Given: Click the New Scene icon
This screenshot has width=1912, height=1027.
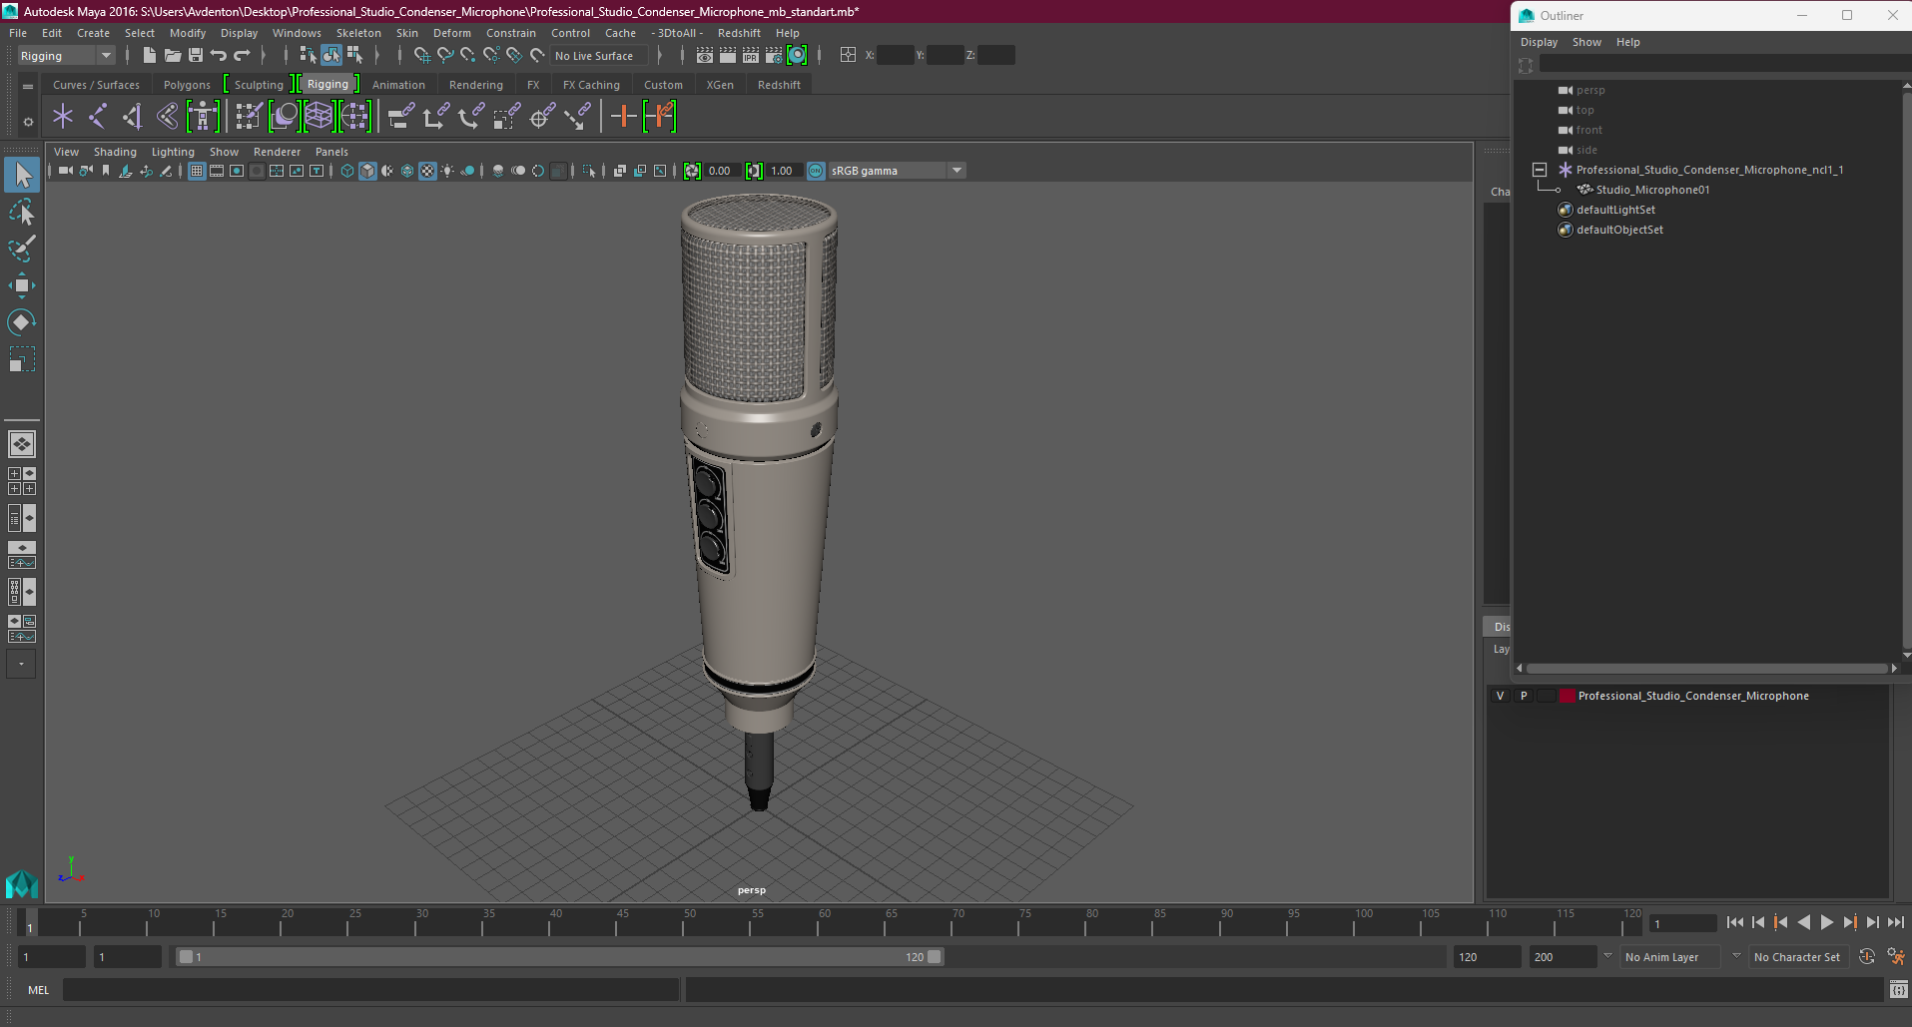Looking at the screenshot, I should pos(149,56).
